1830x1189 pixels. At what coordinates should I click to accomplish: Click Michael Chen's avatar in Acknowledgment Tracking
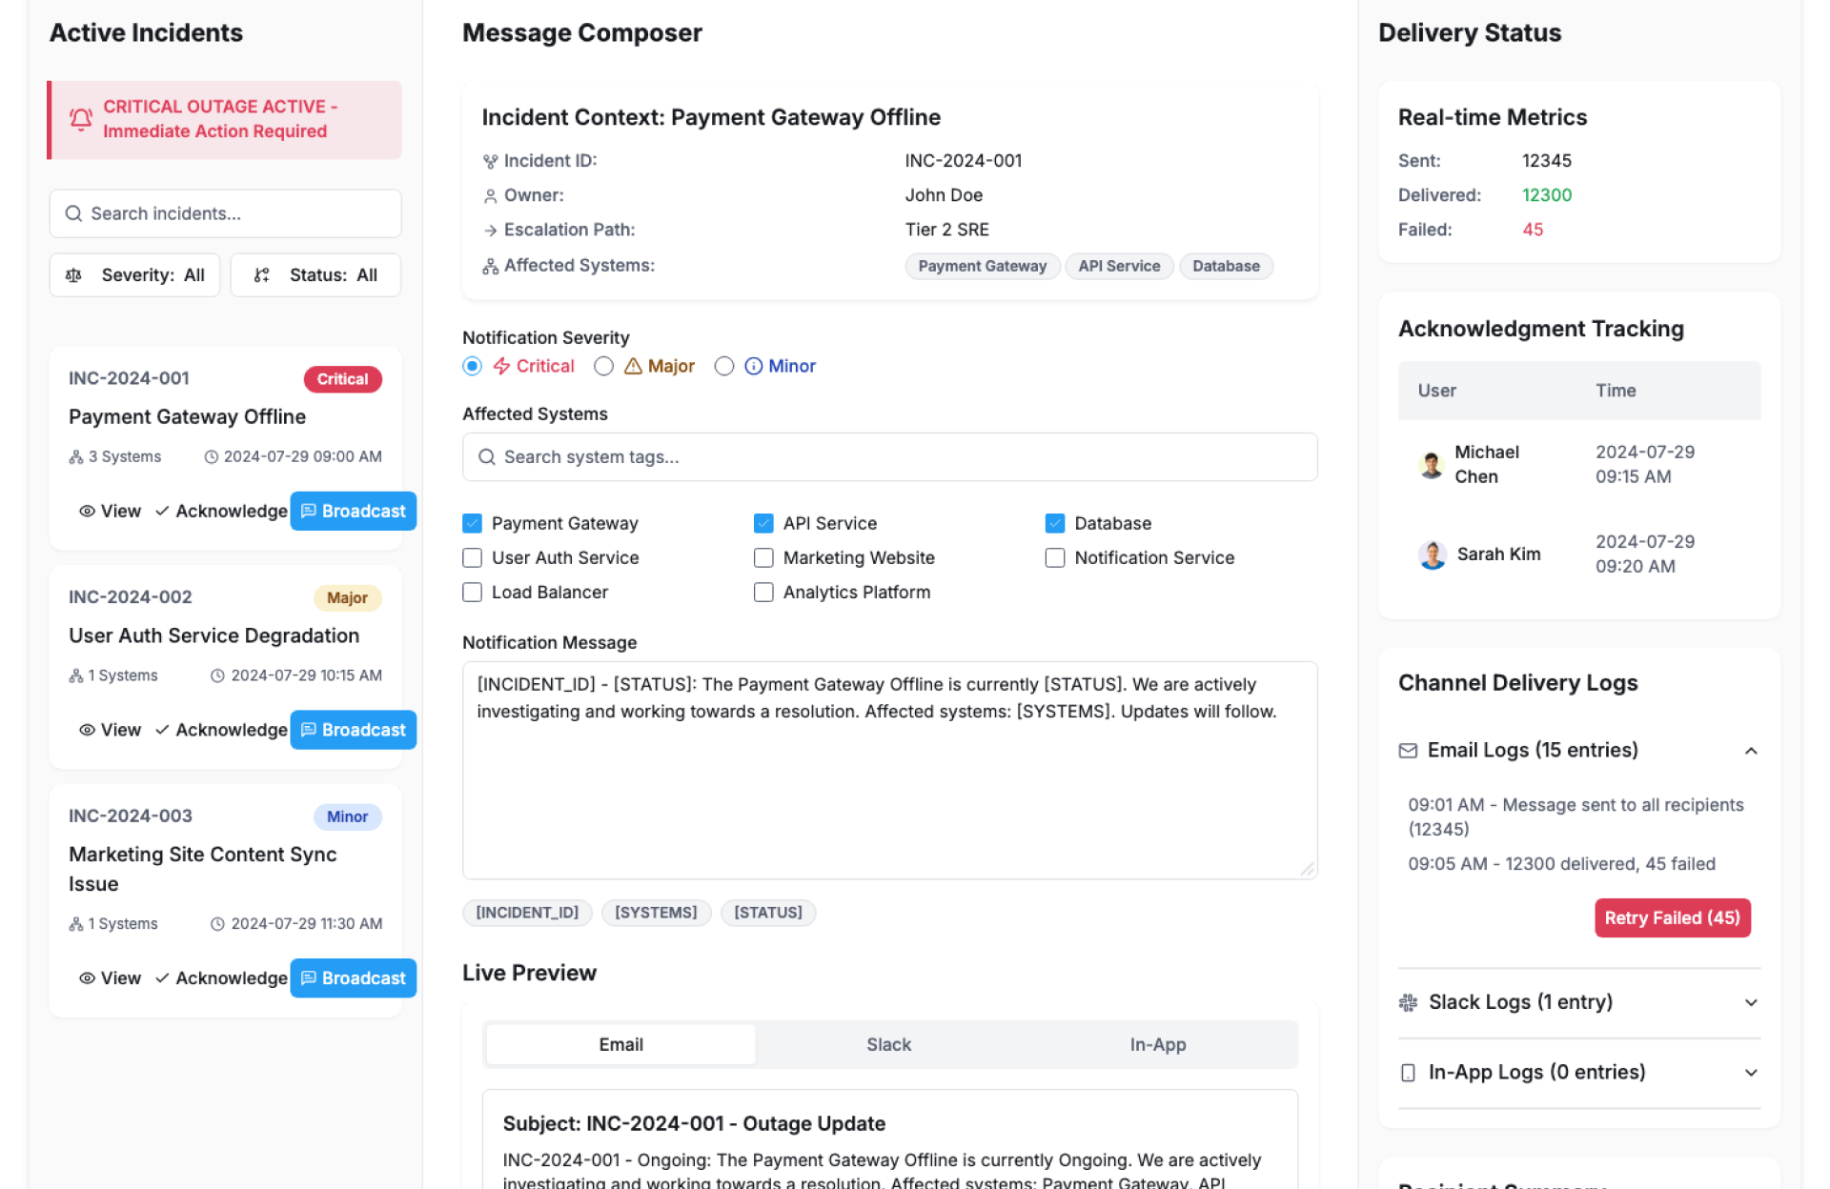coord(1431,465)
